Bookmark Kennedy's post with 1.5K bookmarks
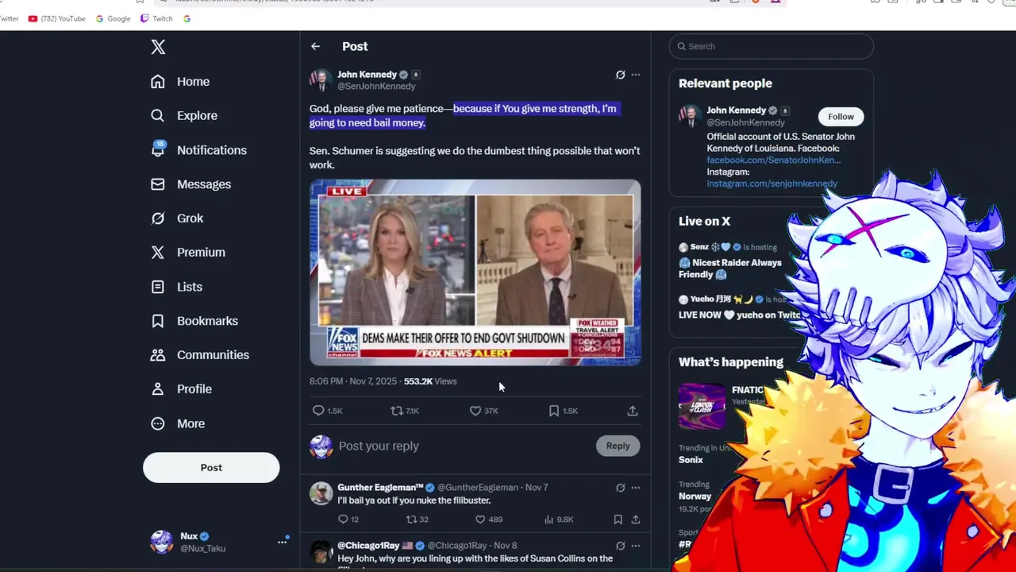The image size is (1016, 572). (563, 411)
